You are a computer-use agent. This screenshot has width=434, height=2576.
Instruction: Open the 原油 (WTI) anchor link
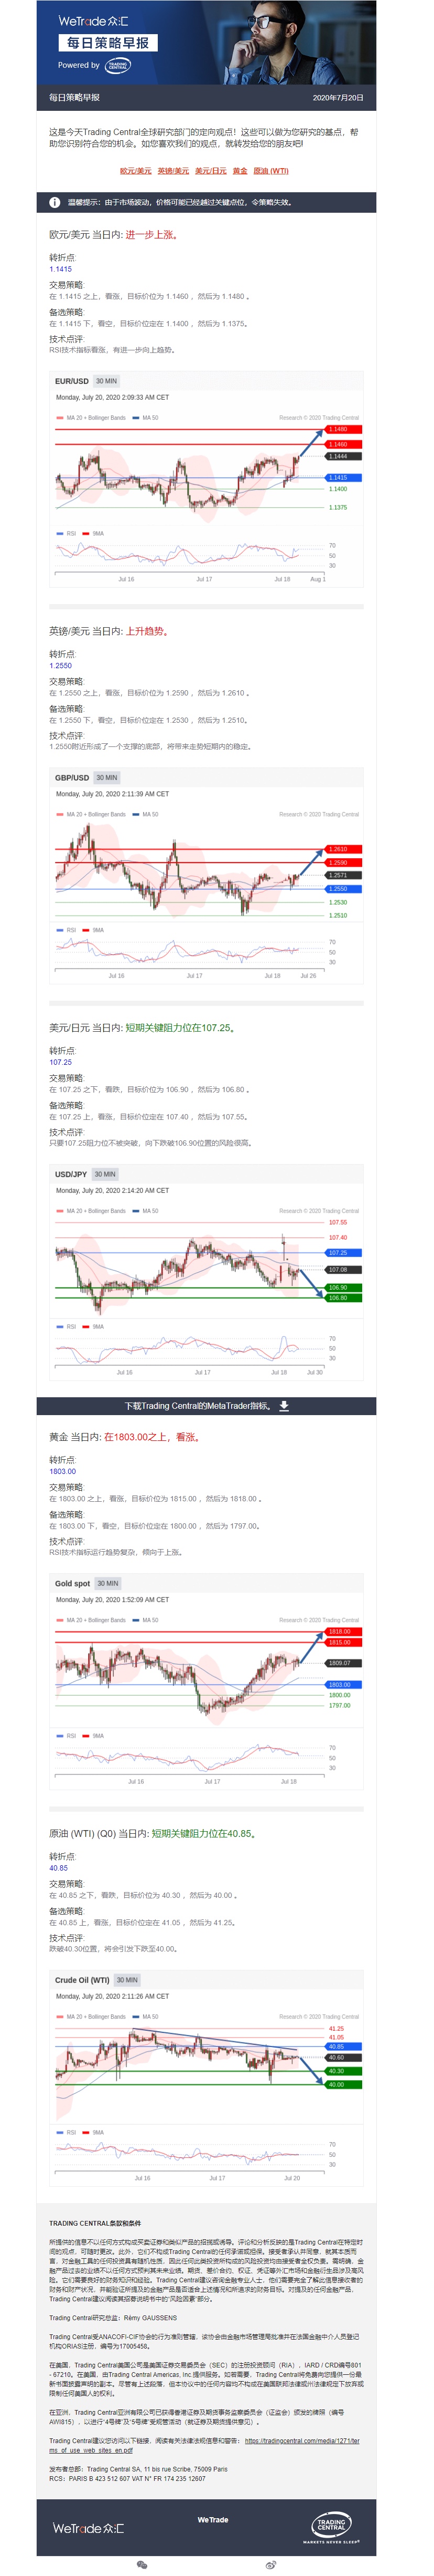pyautogui.click(x=270, y=171)
